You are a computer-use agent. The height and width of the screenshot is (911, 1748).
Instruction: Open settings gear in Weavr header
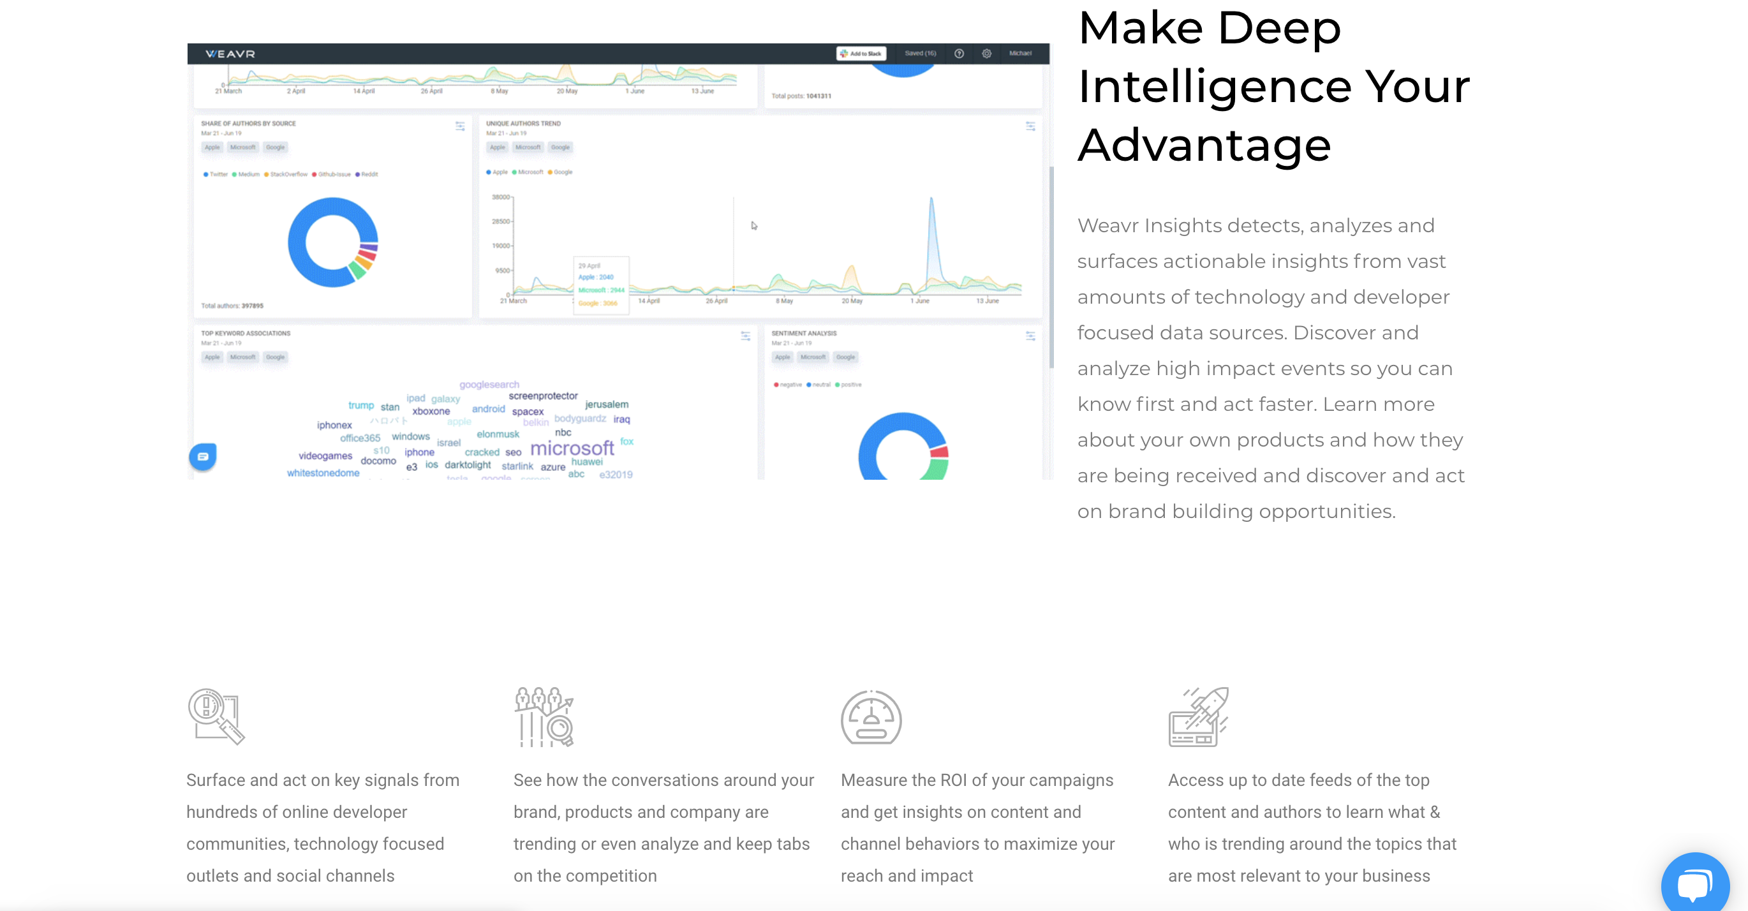(x=987, y=54)
